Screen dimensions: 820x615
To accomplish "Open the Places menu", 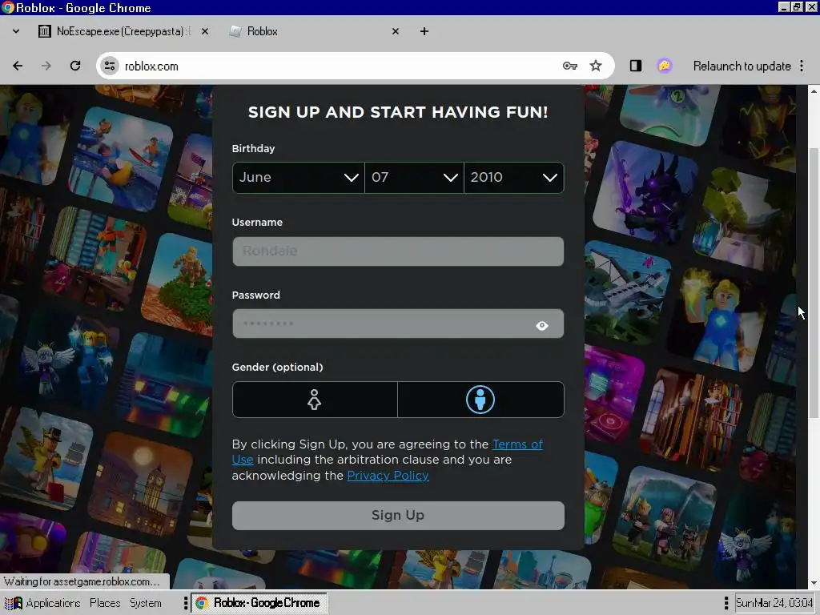I will pos(105,603).
